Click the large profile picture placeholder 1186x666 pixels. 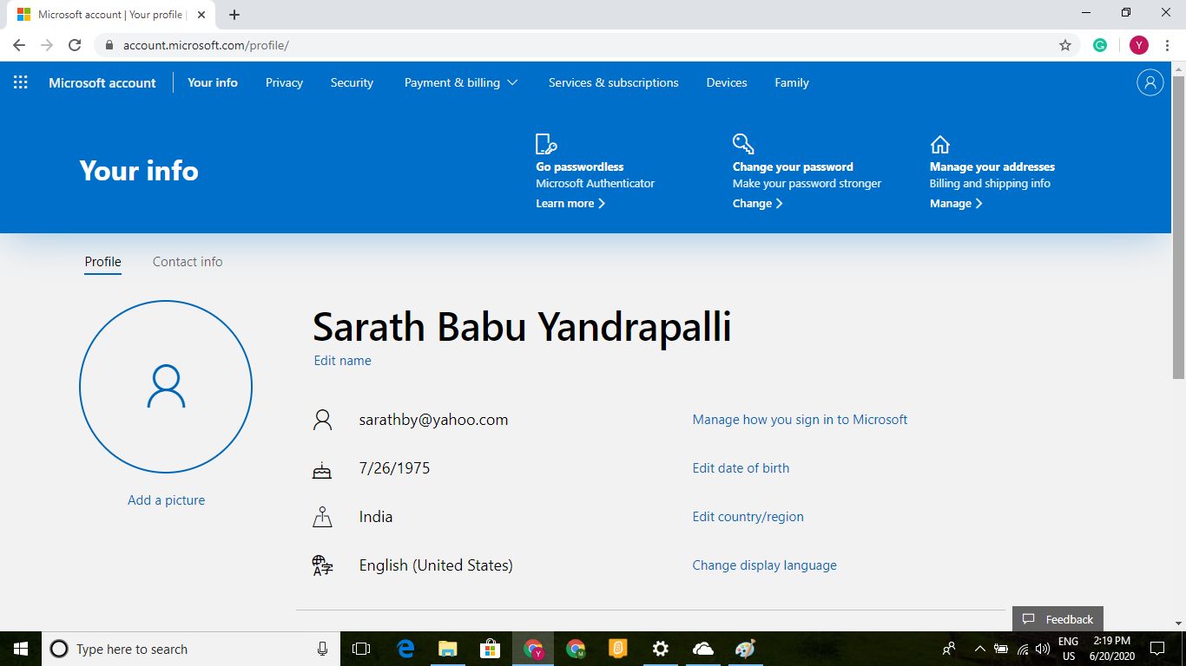[x=166, y=387]
